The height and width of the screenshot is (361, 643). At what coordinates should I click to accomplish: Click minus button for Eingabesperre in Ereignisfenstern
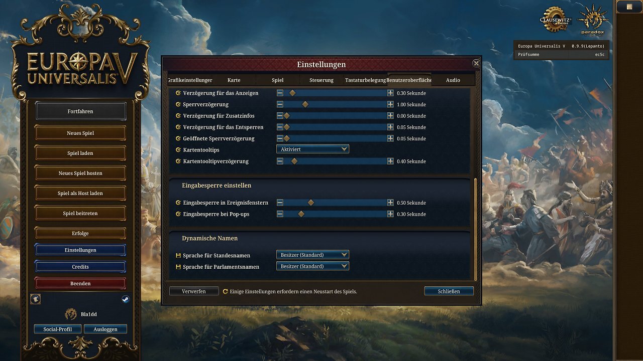pos(280,203)
